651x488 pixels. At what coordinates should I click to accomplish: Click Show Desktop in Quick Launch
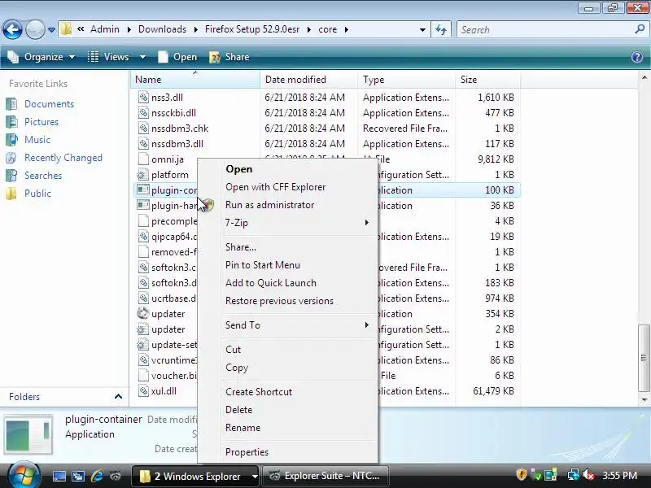tap(59, 476)
